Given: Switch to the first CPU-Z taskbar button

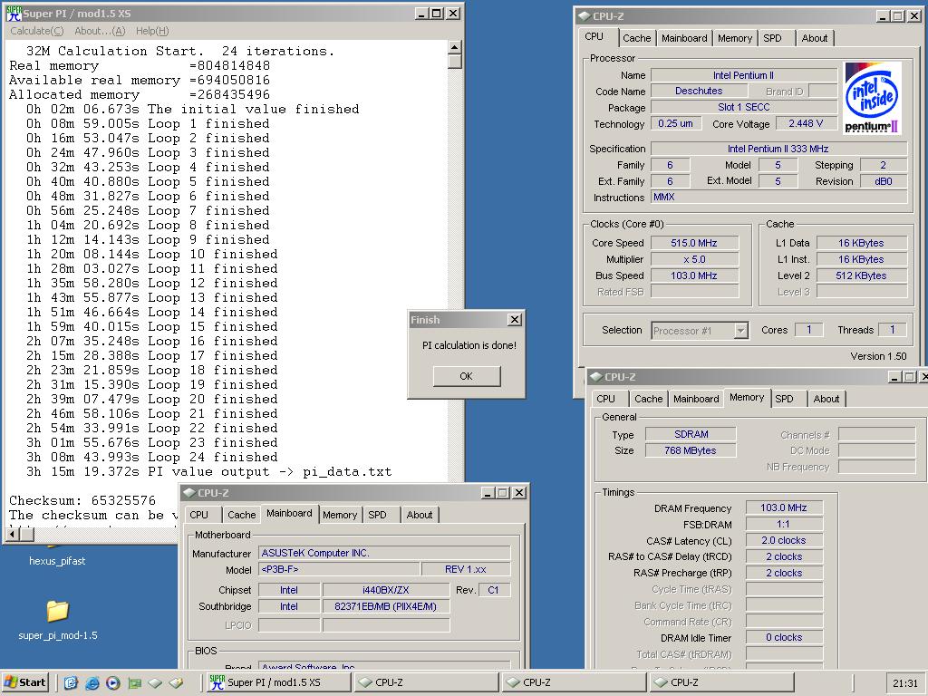Looking at the screenshot, I should point(426,682).
